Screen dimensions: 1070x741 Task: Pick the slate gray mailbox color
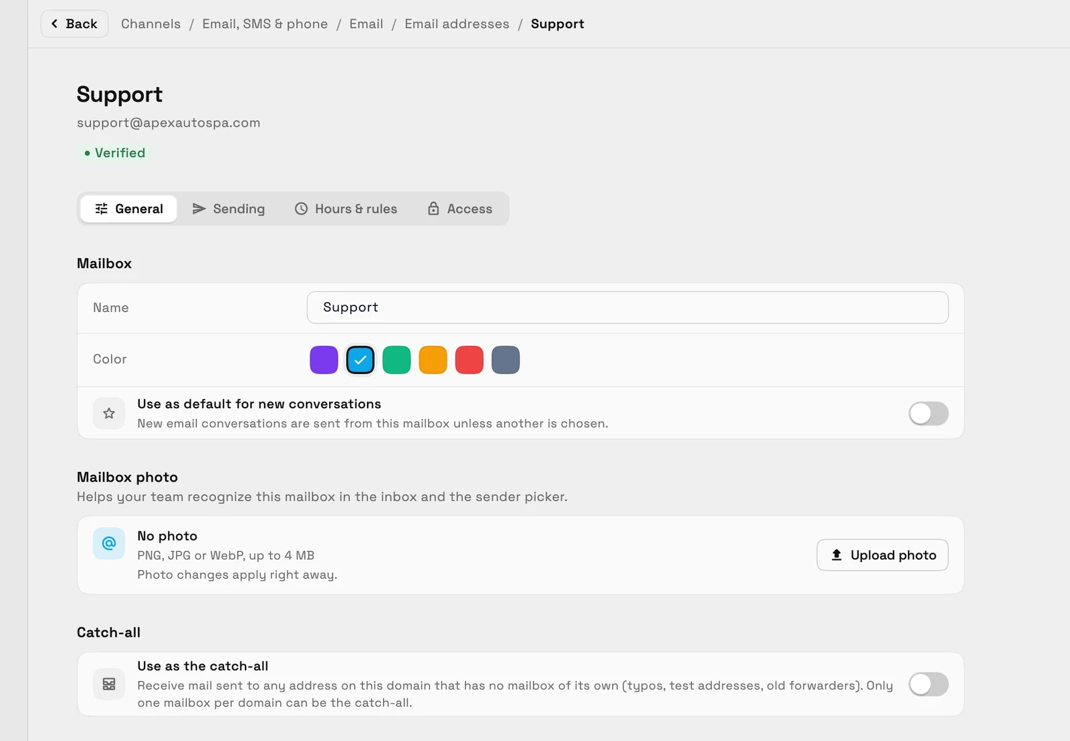(x=506, y=360)
